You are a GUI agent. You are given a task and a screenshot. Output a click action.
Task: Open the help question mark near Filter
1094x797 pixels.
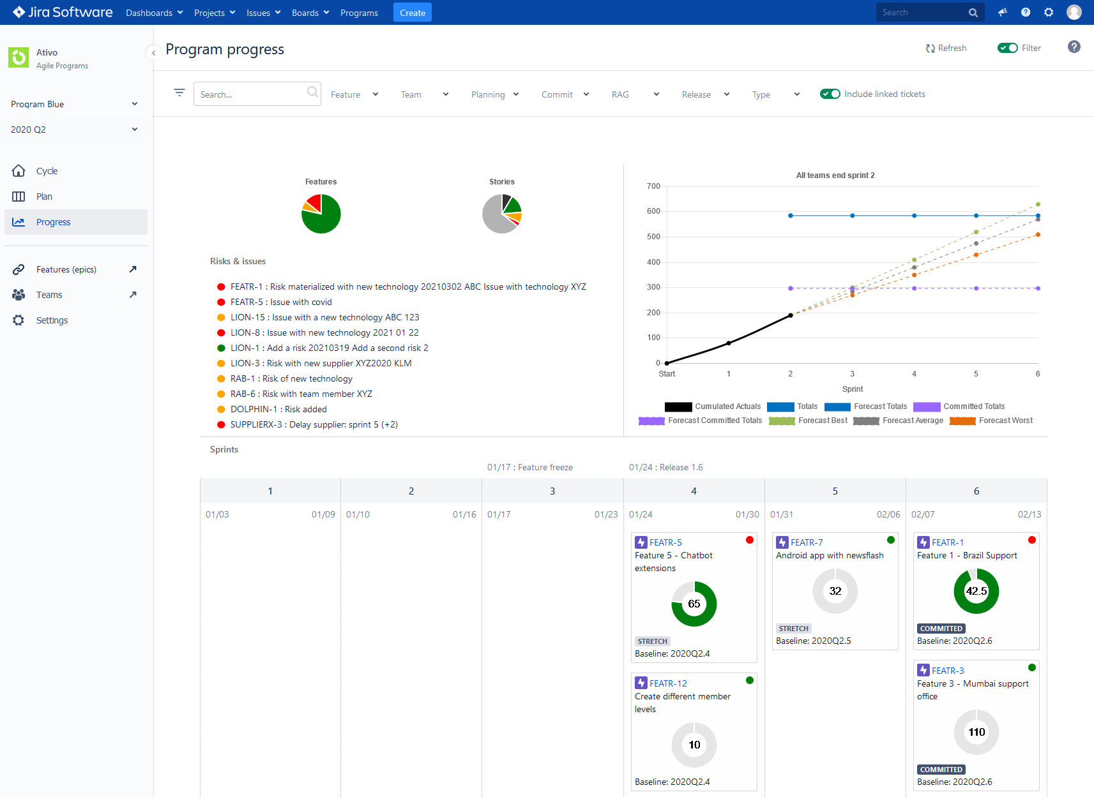point(1074,47)
